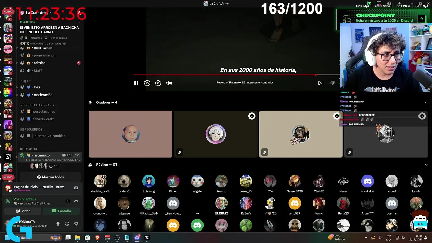The image size is (432, 243).
Task: Show hidden system tray icons
Action: 366,238
